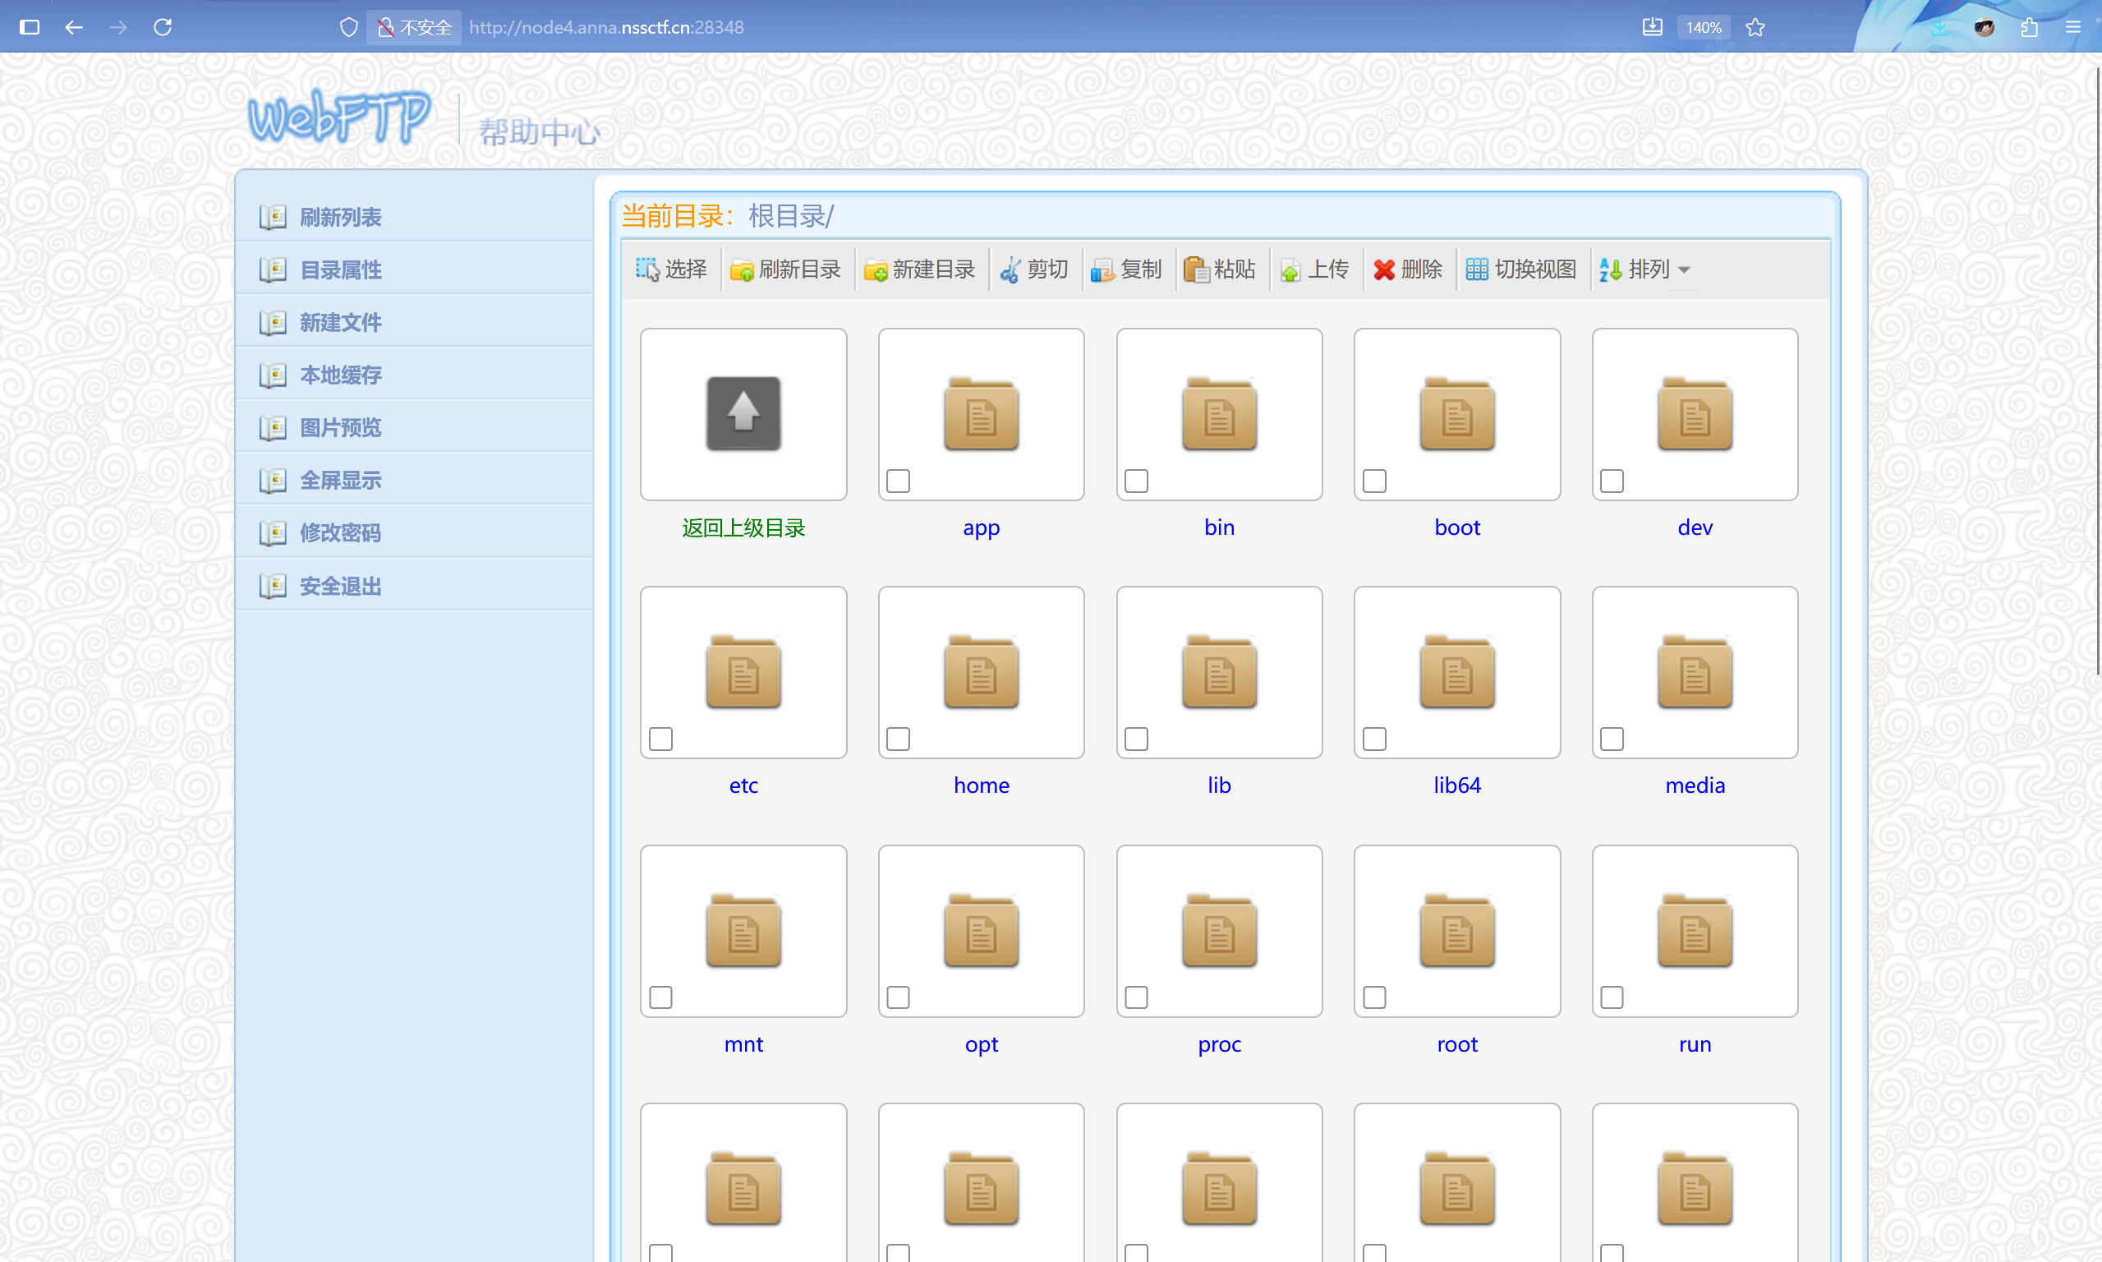
Task: Select the root folder checkbox
Action: click(x=1373, y=997)
